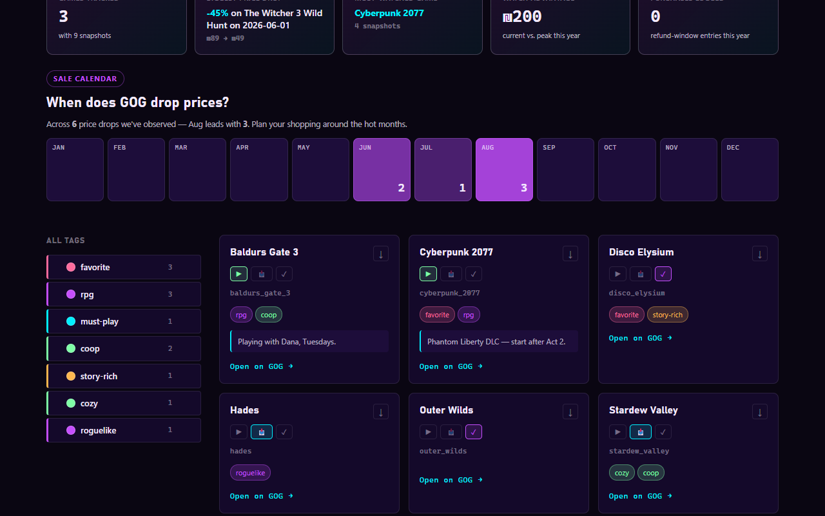Screen dimensions: 825x516
Task: Mark Stardew Valley as completed
Action: tap(663, 432)
